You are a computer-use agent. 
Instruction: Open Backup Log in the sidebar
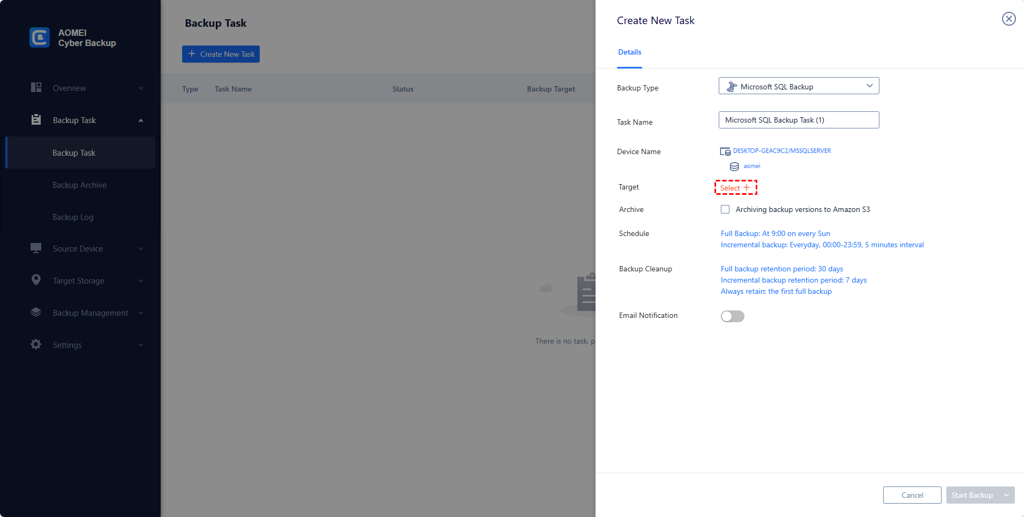click(x=73, y=217)
